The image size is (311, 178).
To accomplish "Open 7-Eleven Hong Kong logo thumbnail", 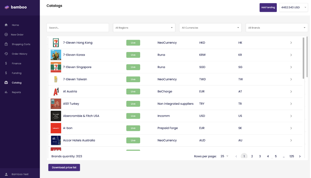I will click(x=56, y=43).
